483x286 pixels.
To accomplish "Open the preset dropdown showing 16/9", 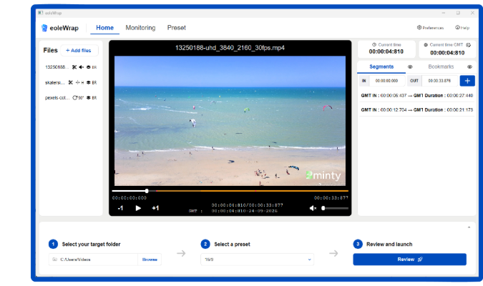I will point(257,260).
